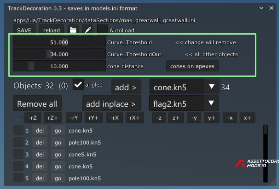Close the TrackDecoration window
279x189 pixels.
pos(271,8)
